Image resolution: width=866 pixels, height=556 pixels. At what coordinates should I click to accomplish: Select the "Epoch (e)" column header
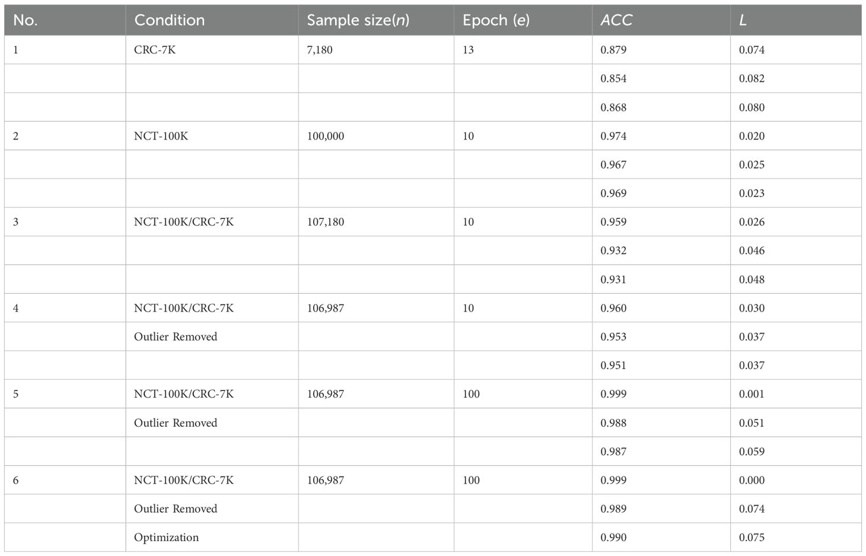tap(496, 20)
